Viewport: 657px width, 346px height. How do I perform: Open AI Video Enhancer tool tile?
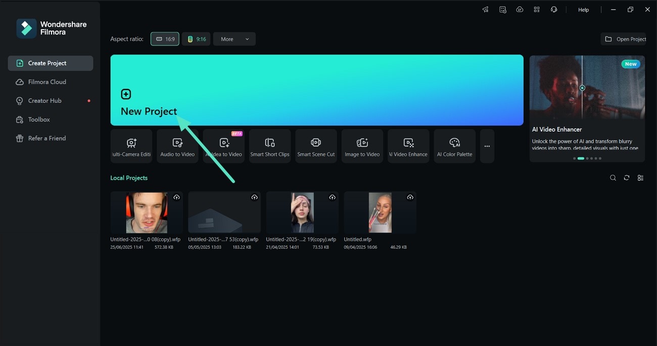408,146
